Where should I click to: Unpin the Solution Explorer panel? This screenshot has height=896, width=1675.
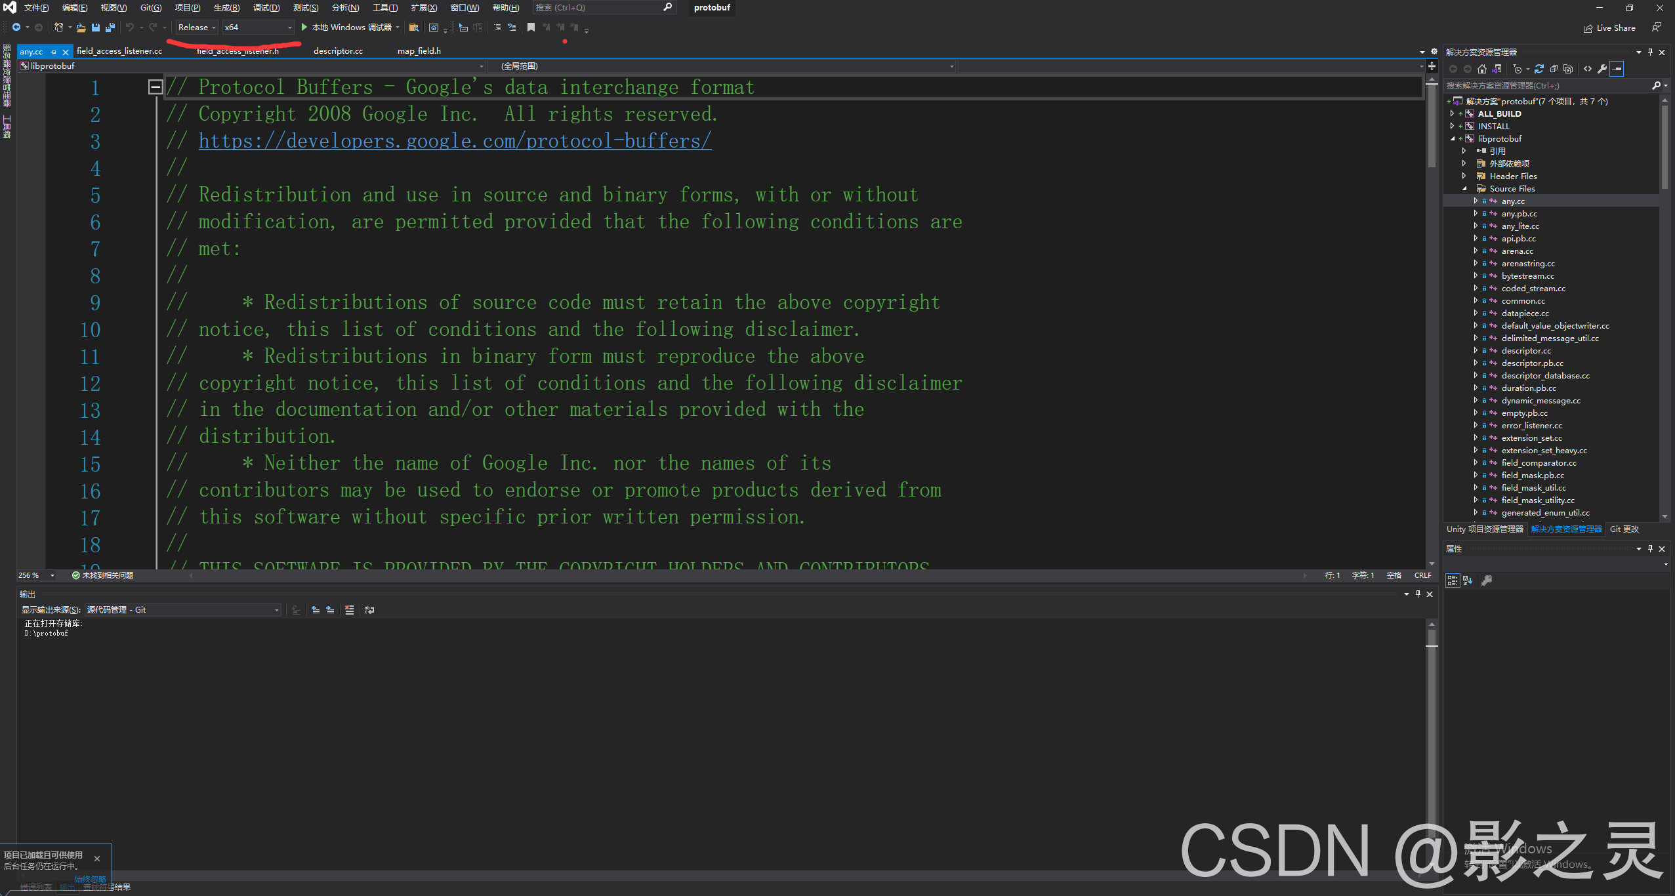[1651, 52]
